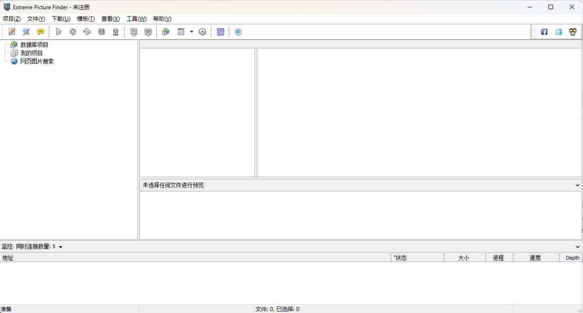Viewport: 583px width, 313px height.
Task: Click the blue help question-mark icon
Action: [238, 32]
